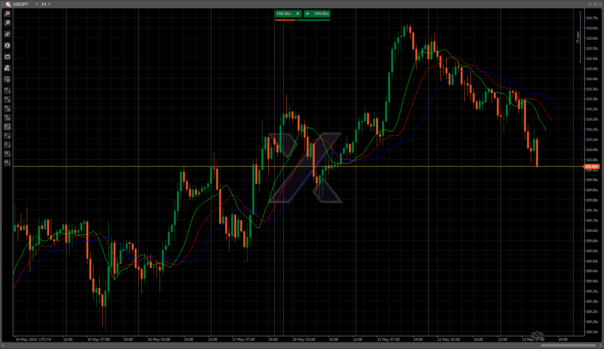Open the cBot robot icon

pyautogui.click(x=7, y=57)
